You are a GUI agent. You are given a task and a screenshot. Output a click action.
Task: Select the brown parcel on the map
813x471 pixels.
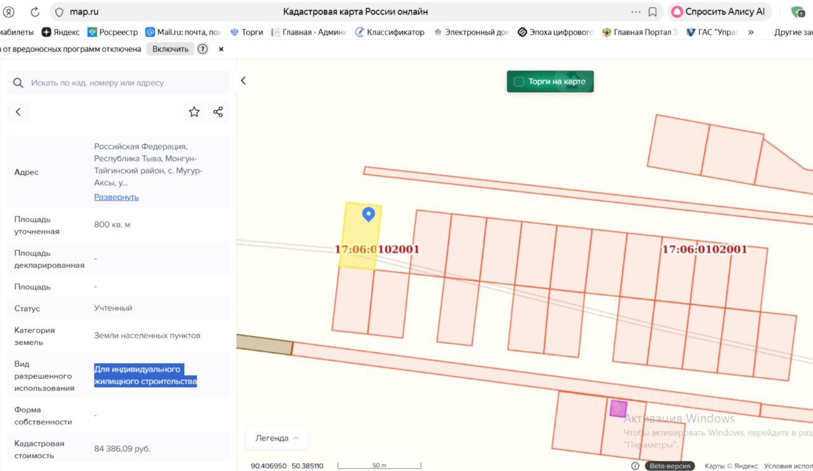click(264, 343)
